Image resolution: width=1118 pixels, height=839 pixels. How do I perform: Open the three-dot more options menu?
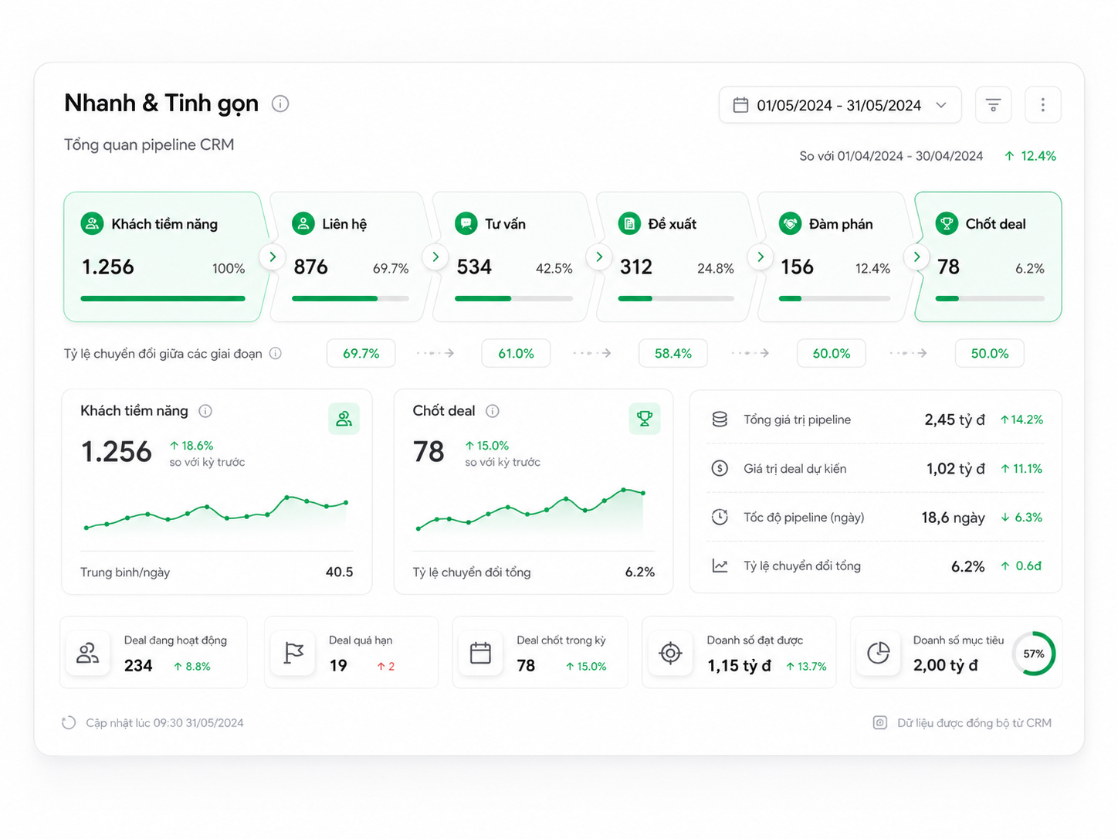click(1042, 104)
